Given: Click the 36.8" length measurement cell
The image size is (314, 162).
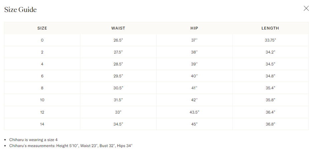Looking at the screenshot, I should (x=270, y=124).
